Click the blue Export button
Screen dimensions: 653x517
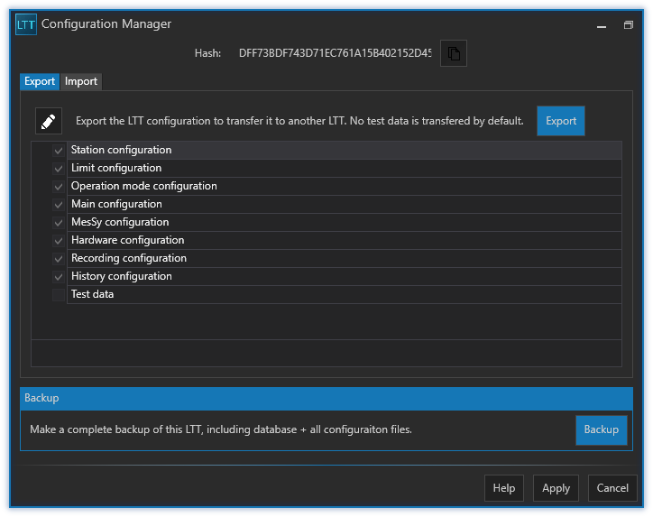[x=560, y=121]
